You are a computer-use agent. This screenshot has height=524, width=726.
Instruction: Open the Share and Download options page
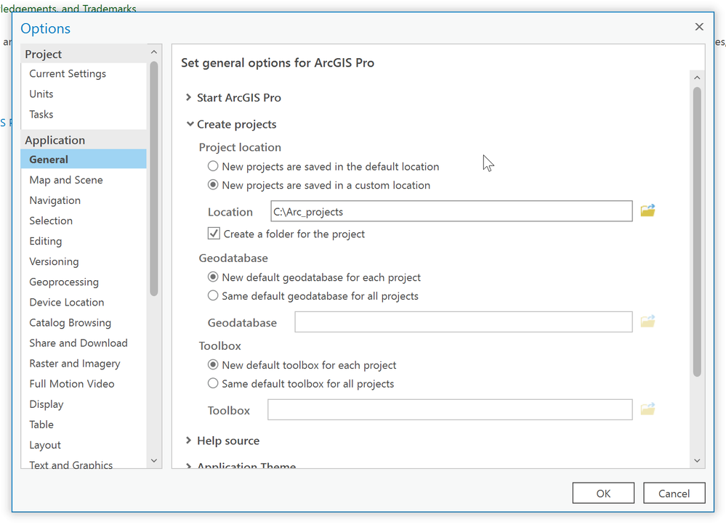point(78,343)
